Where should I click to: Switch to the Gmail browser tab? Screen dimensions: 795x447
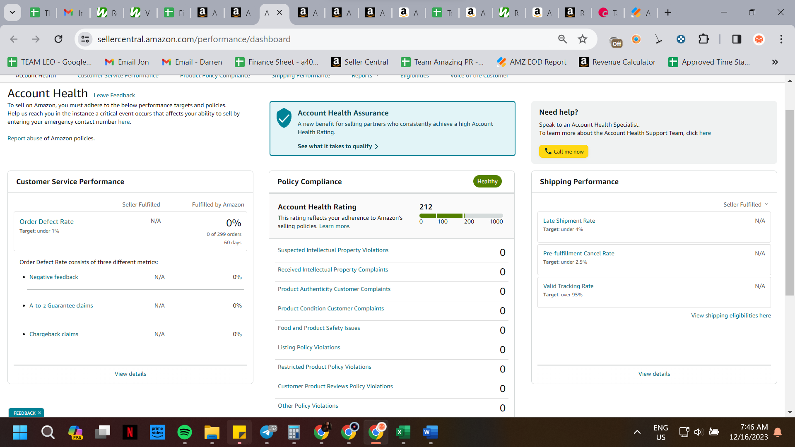pyautogui.click(x=73, y=13)
